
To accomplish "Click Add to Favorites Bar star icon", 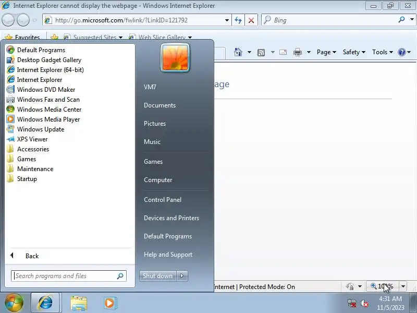I will click(x=55, y=37).
